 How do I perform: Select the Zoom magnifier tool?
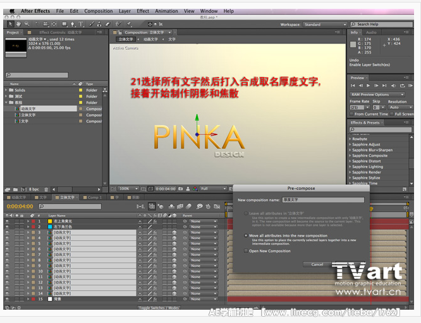coord(27,24)
